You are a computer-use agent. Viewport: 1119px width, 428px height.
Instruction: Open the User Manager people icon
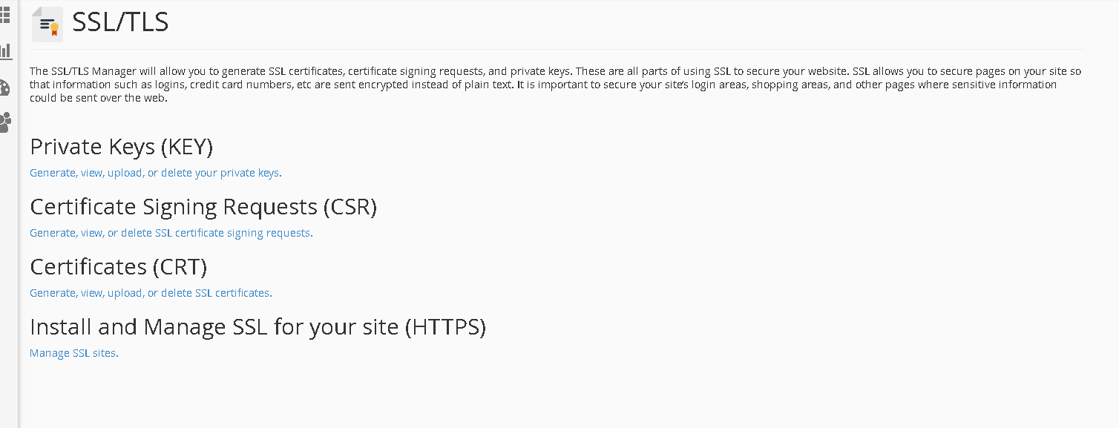(4, 122)
